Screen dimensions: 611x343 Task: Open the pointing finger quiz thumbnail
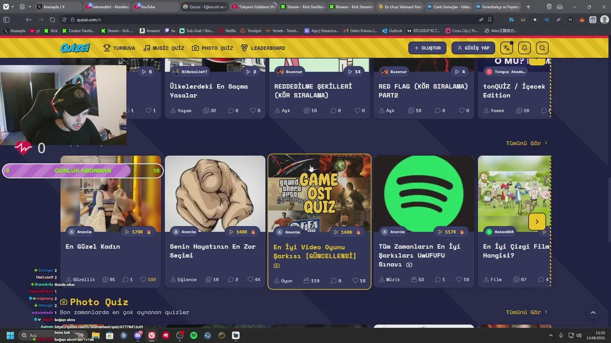click(x=215, y=193)
